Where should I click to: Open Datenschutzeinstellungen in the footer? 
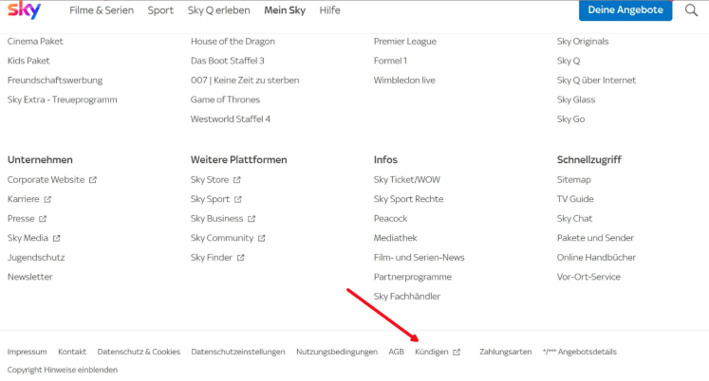pos(238,352)
